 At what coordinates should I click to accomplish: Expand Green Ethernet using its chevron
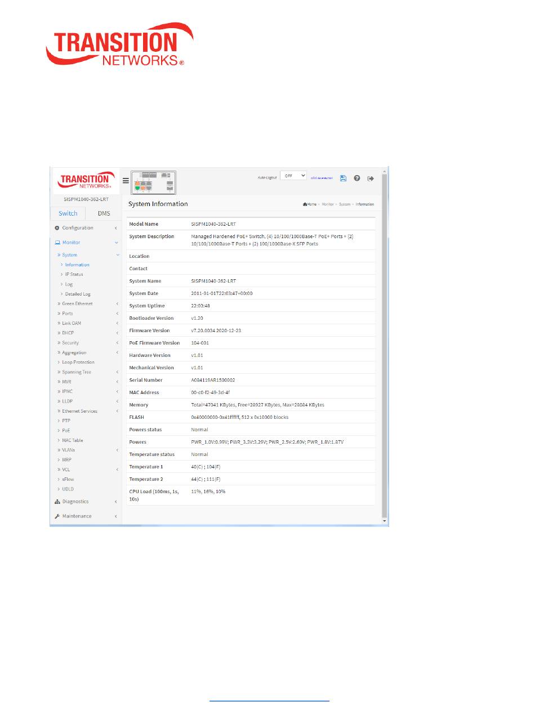117,304
